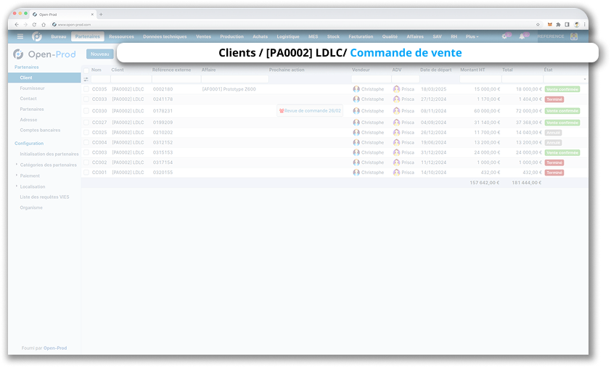This screenshot has height=367, width=611.
Task: Select the Client item in the sidebar
Action: click(x=44, y=78)
